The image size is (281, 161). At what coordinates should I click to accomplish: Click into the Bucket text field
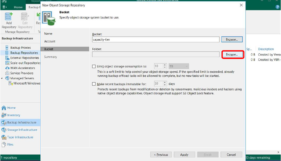click(156, 39)
